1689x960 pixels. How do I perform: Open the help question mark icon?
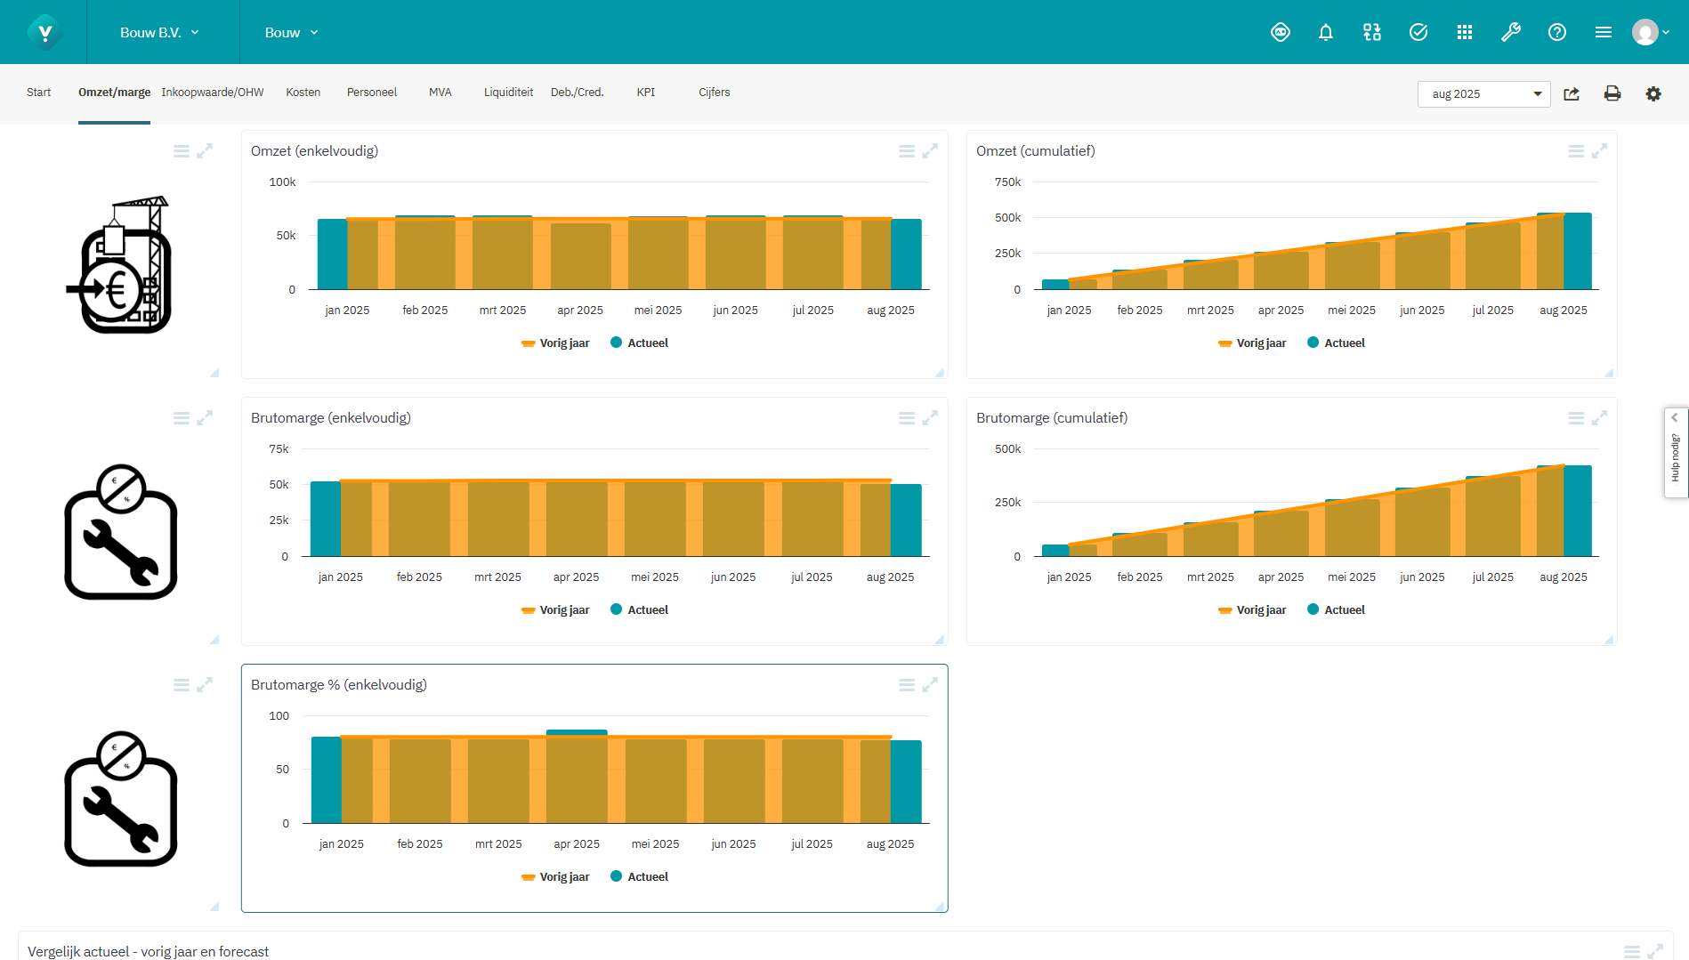[1557, 33]
